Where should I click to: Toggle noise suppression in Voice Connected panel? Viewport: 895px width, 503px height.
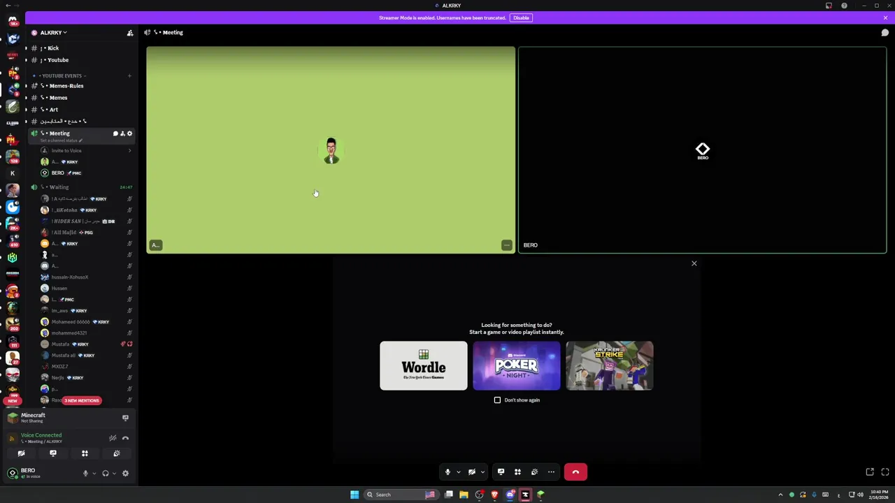pyautogui.click(x=113, y=438)
